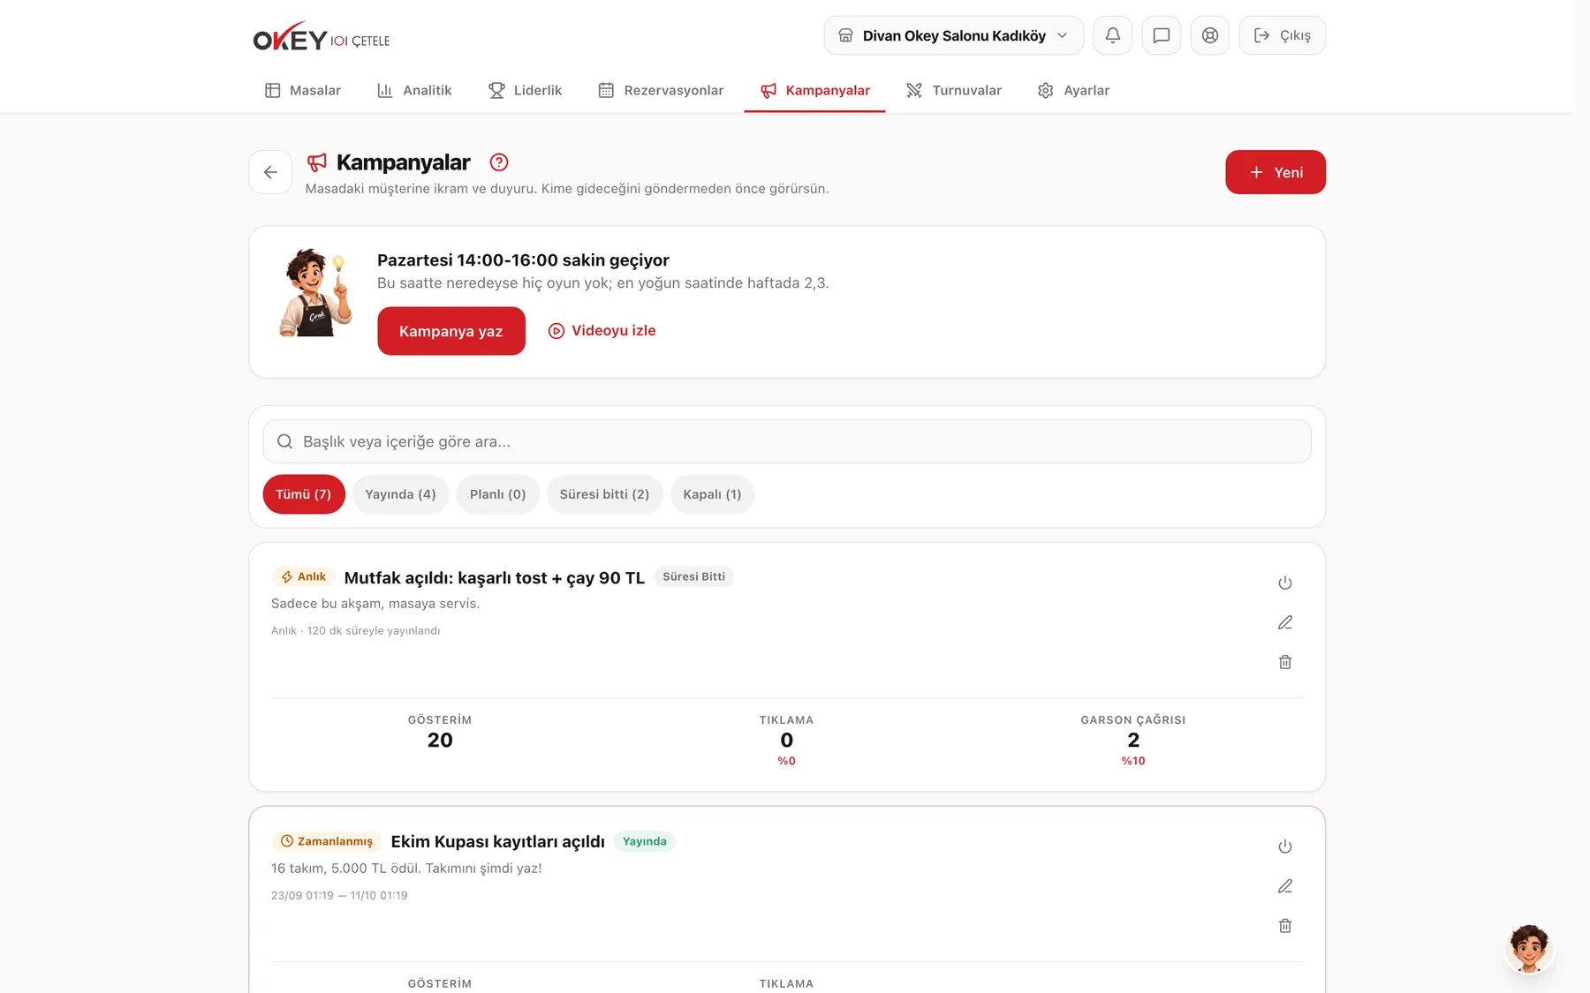Open the Ayarlar settings tab
Viewport: 1590px width, 993px height.
tap(1073, 90)
